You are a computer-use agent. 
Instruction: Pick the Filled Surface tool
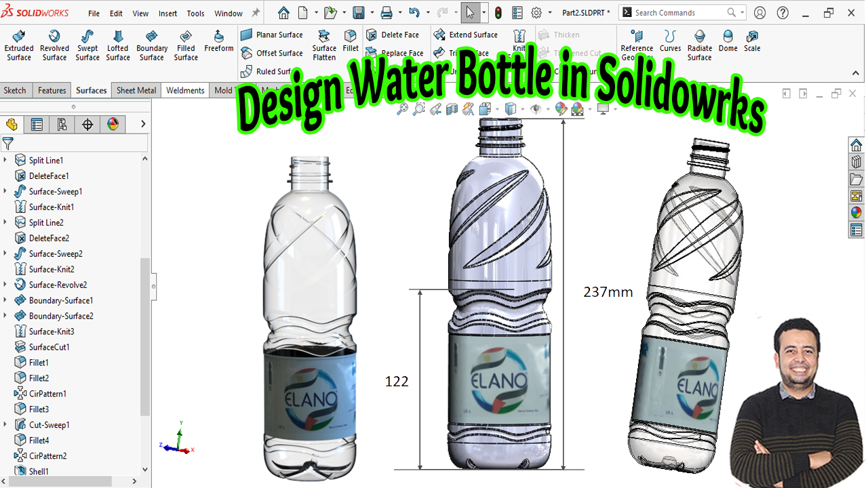186,45
